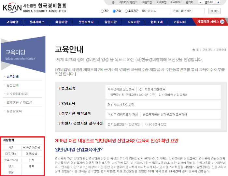Select 교육안내 in sidebar
The width and height of the screenshot is (228, 176).
[x=13, y=77]
